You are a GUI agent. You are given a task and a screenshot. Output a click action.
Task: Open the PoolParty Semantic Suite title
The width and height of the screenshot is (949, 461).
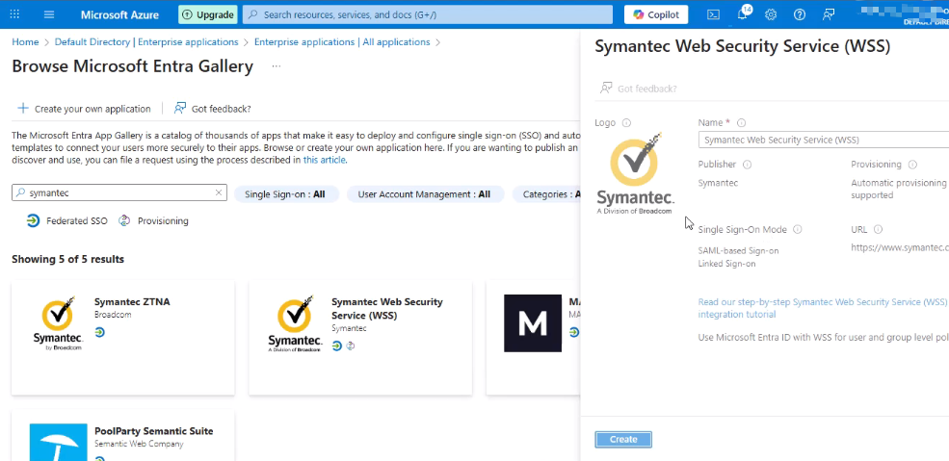pos(154,431)
